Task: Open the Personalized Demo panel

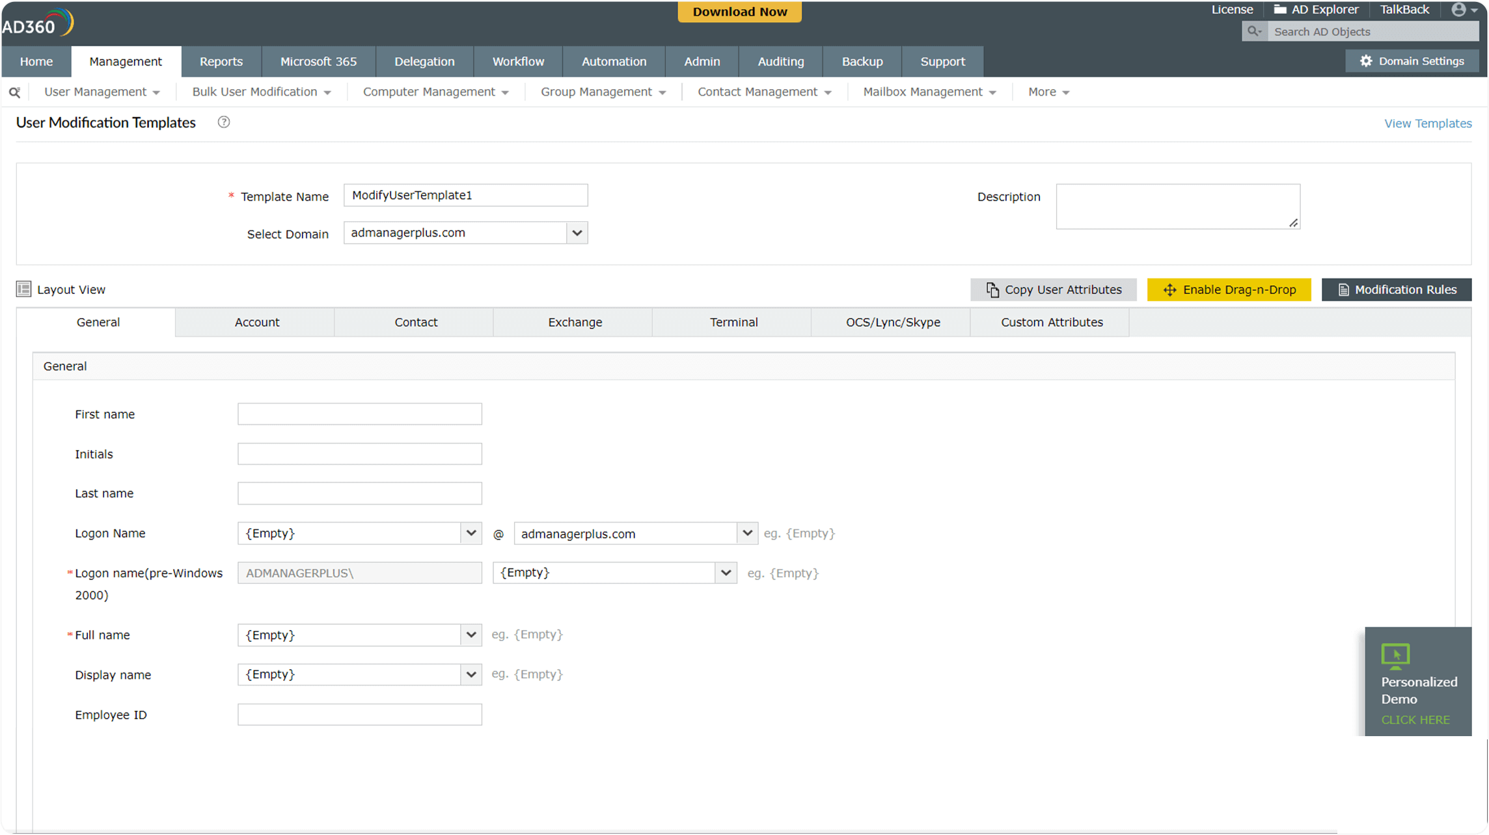Action: pos(1418,682)
